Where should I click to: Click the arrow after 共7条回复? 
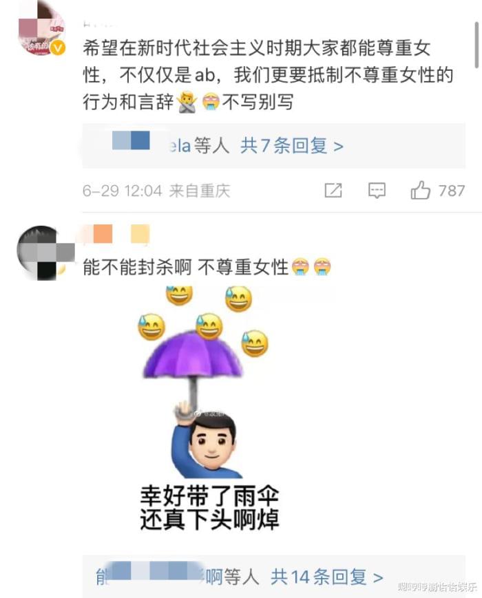coord(338,147)
